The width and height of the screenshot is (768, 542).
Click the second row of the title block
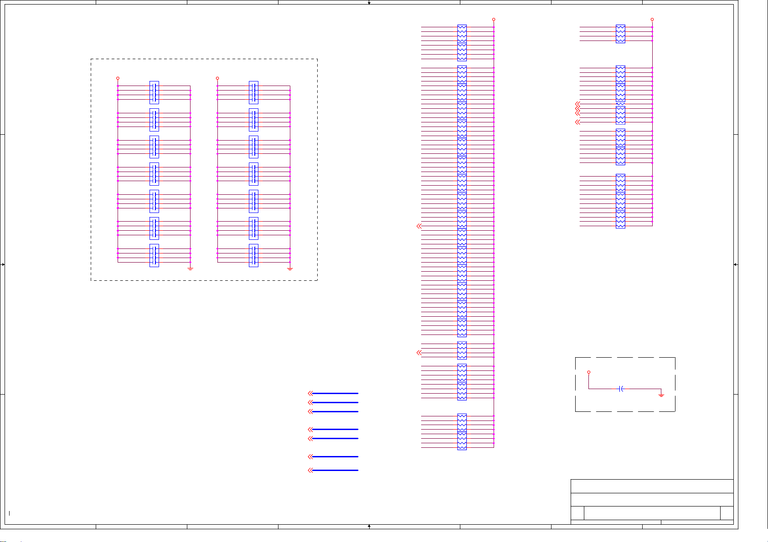652,500
